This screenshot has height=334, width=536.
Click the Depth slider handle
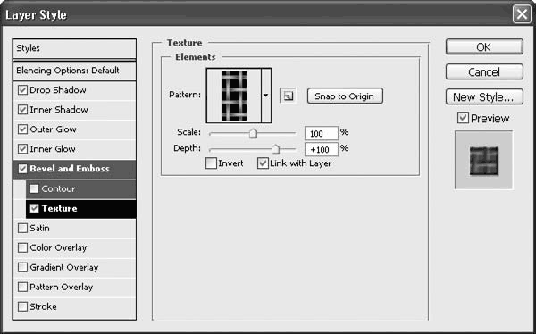tap(275, 149)
